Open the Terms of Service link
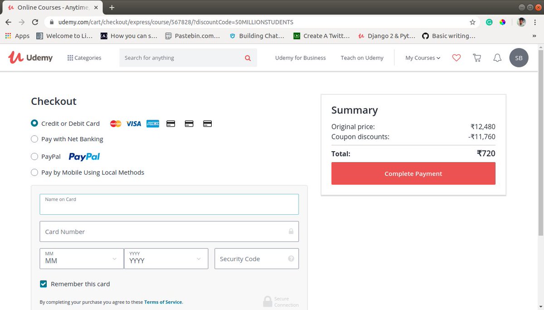The image size is (544, 310). point(163,302)
